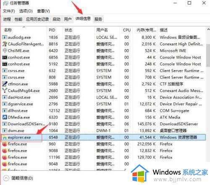Image resolution: width=210 pixels, height=185 pixels.
Task: Click the memory value 145,076 K
Action: [147, 124]
